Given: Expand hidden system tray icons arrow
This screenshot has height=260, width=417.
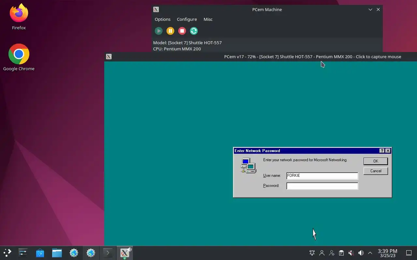Looking at the screenshot, I should point(370,253).
